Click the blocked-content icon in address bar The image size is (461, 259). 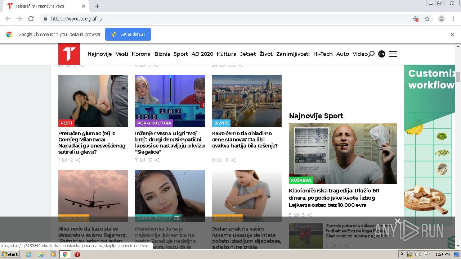[x=416, y=19]
